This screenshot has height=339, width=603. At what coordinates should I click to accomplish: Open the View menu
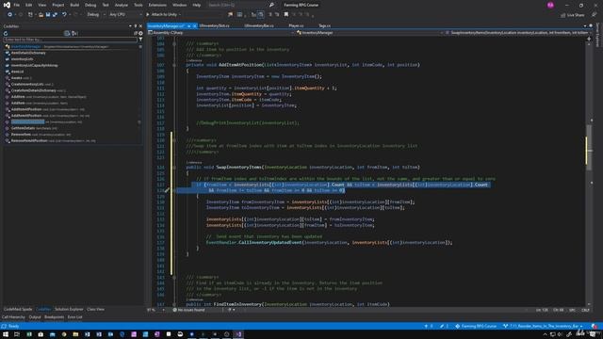(x=41, y=5)
